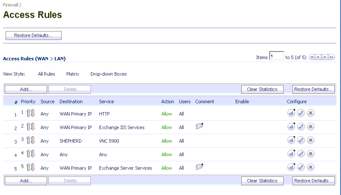341x195 pixels.
Task: Edit the HTTP access rule
Action: 301,113
